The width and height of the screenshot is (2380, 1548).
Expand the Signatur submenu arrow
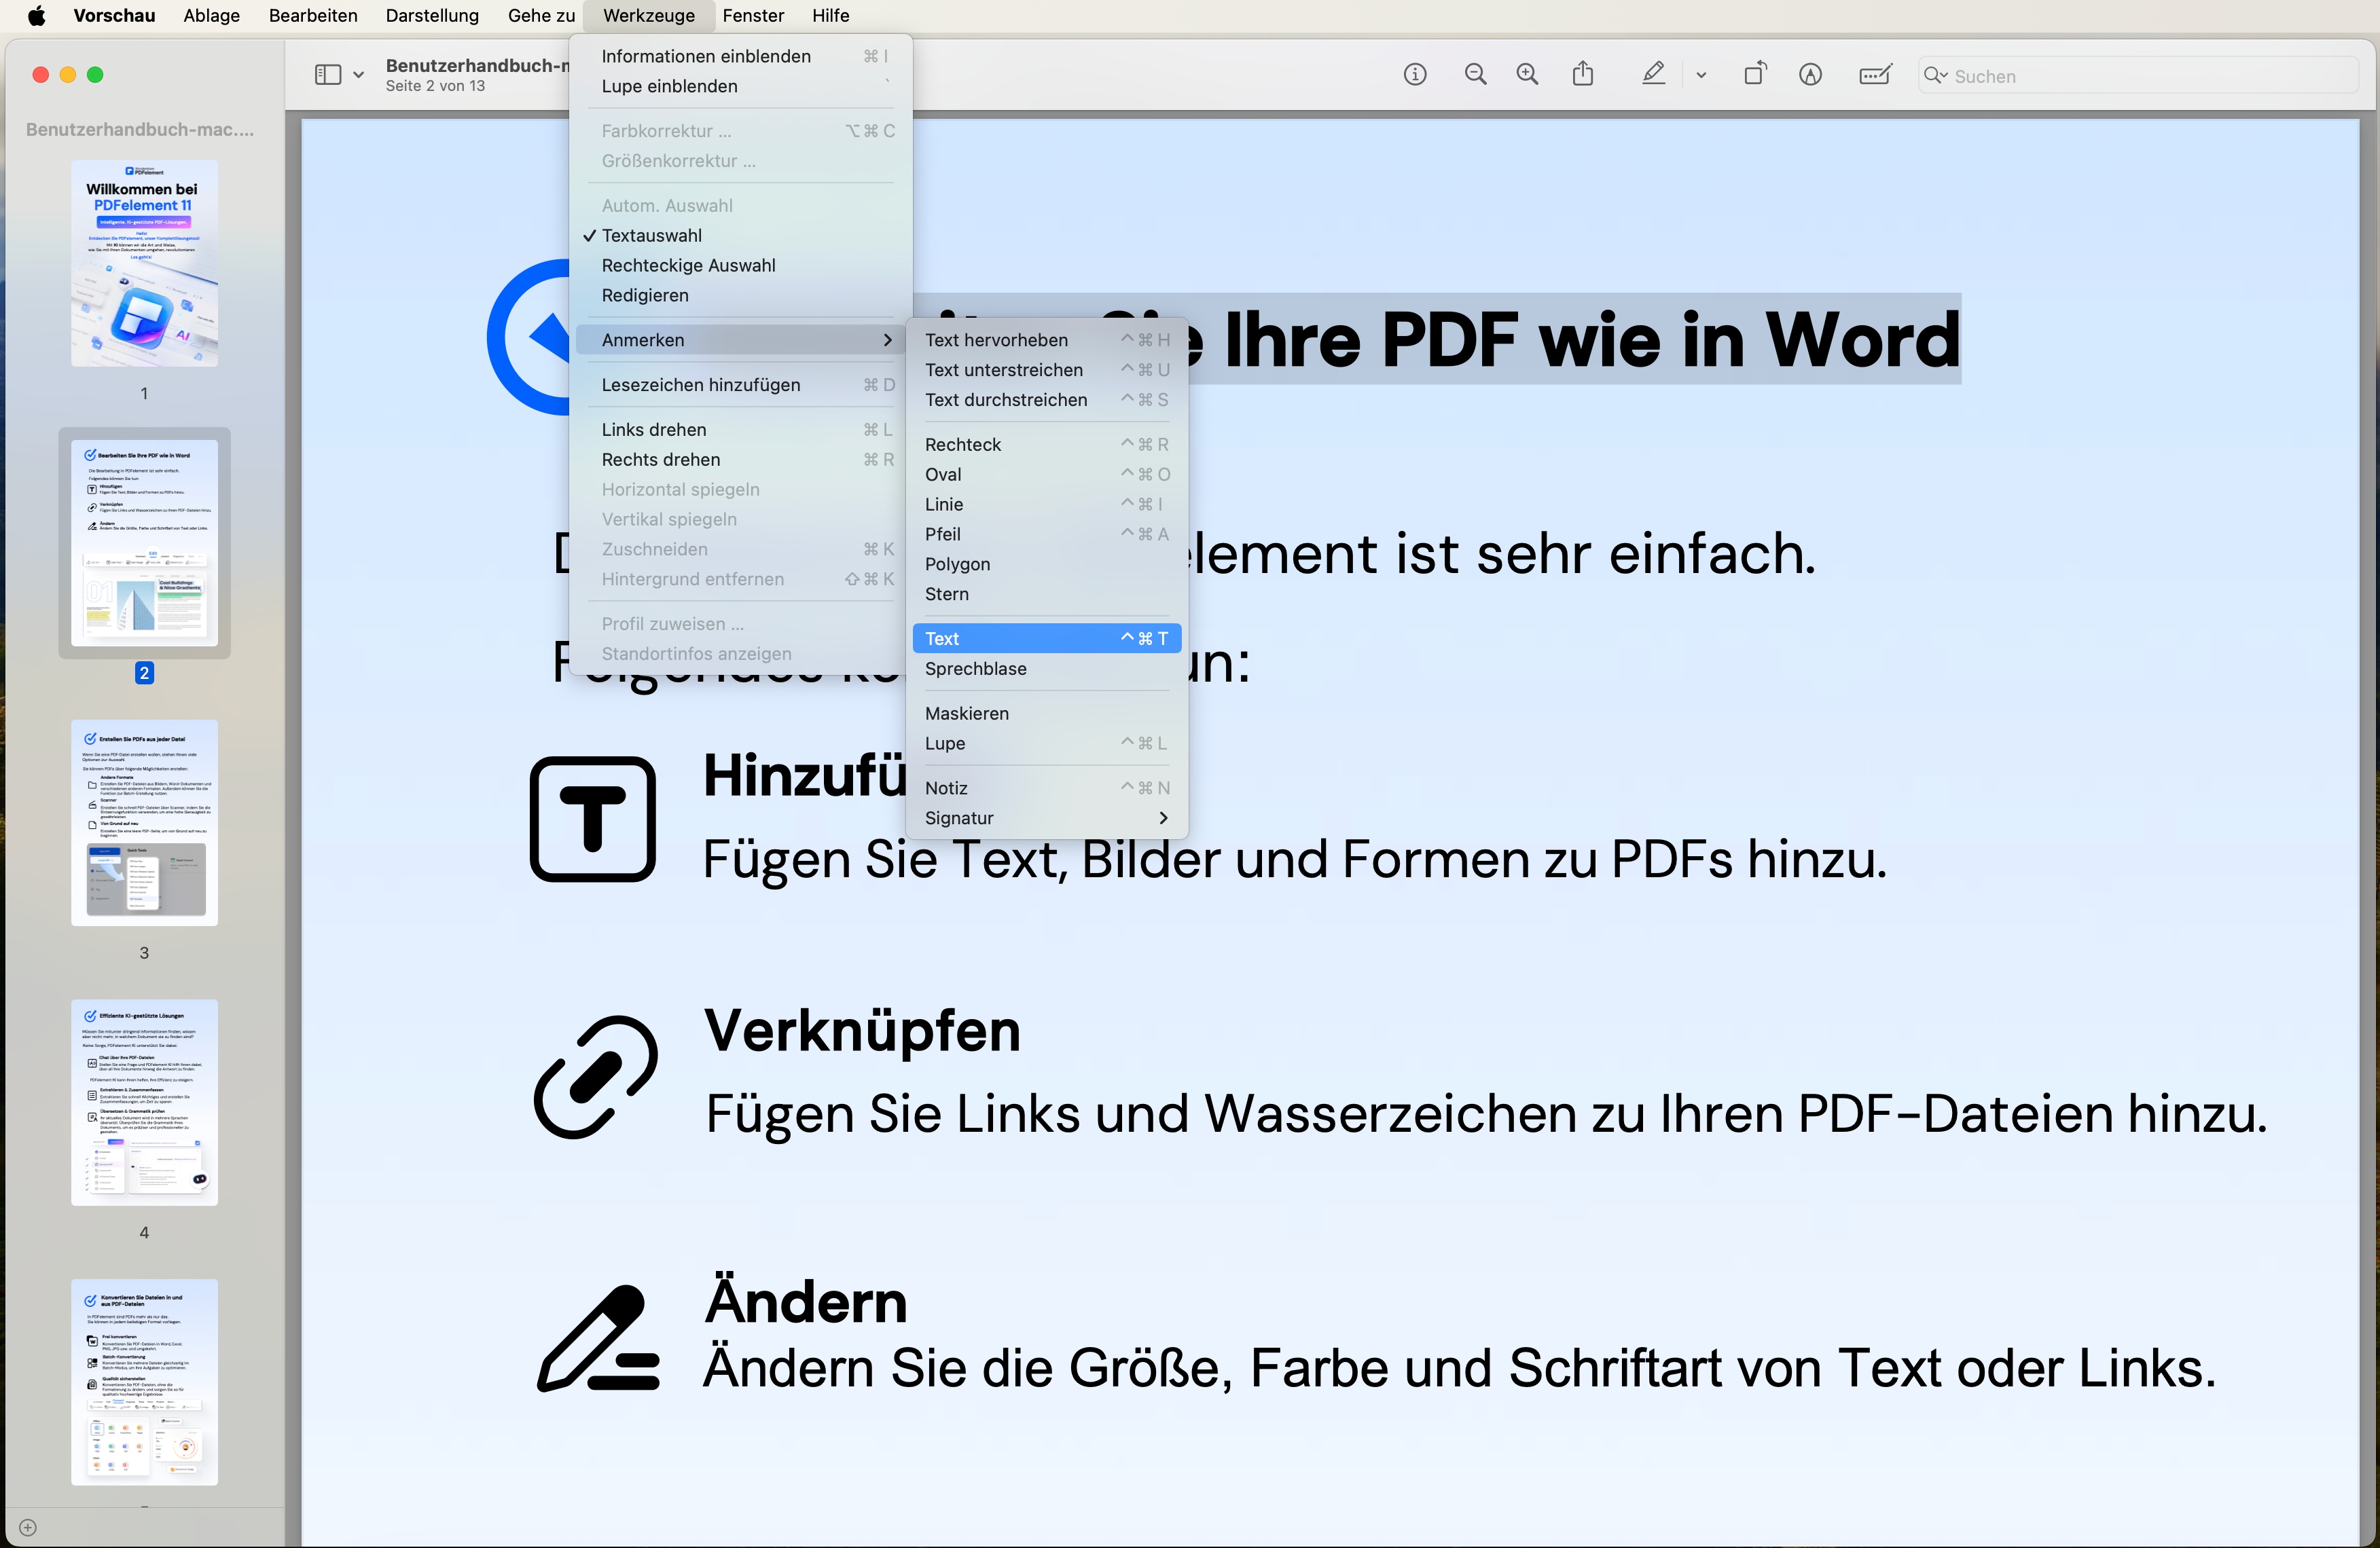click(1166, 818)
